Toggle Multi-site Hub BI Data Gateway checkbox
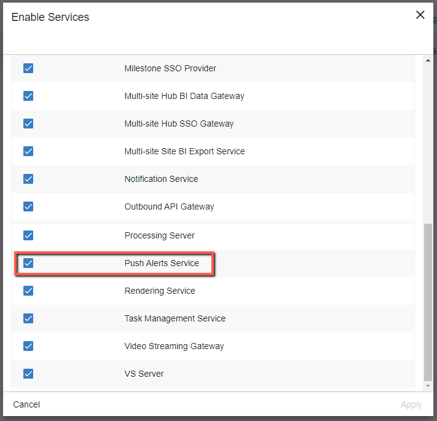Viewport: 437px width, 421px height. 28,96
